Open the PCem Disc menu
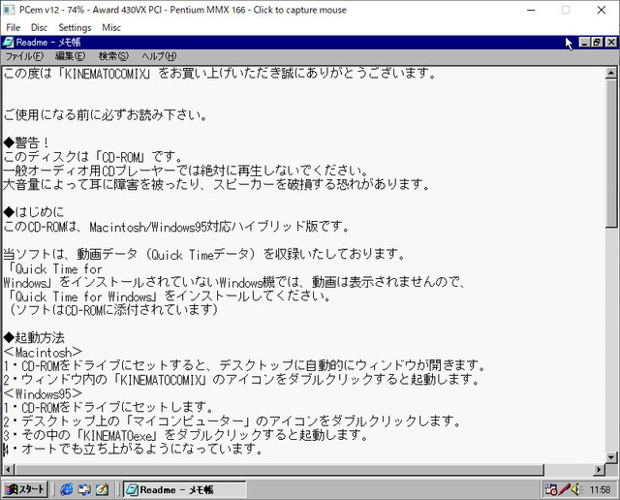Viewport: 620px width, 500px height. [39, 27]
